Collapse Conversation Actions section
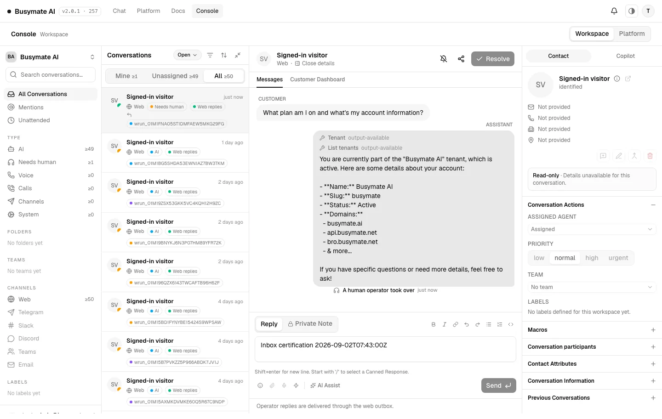Screen dimensions: 662x419 coord(653,205)
